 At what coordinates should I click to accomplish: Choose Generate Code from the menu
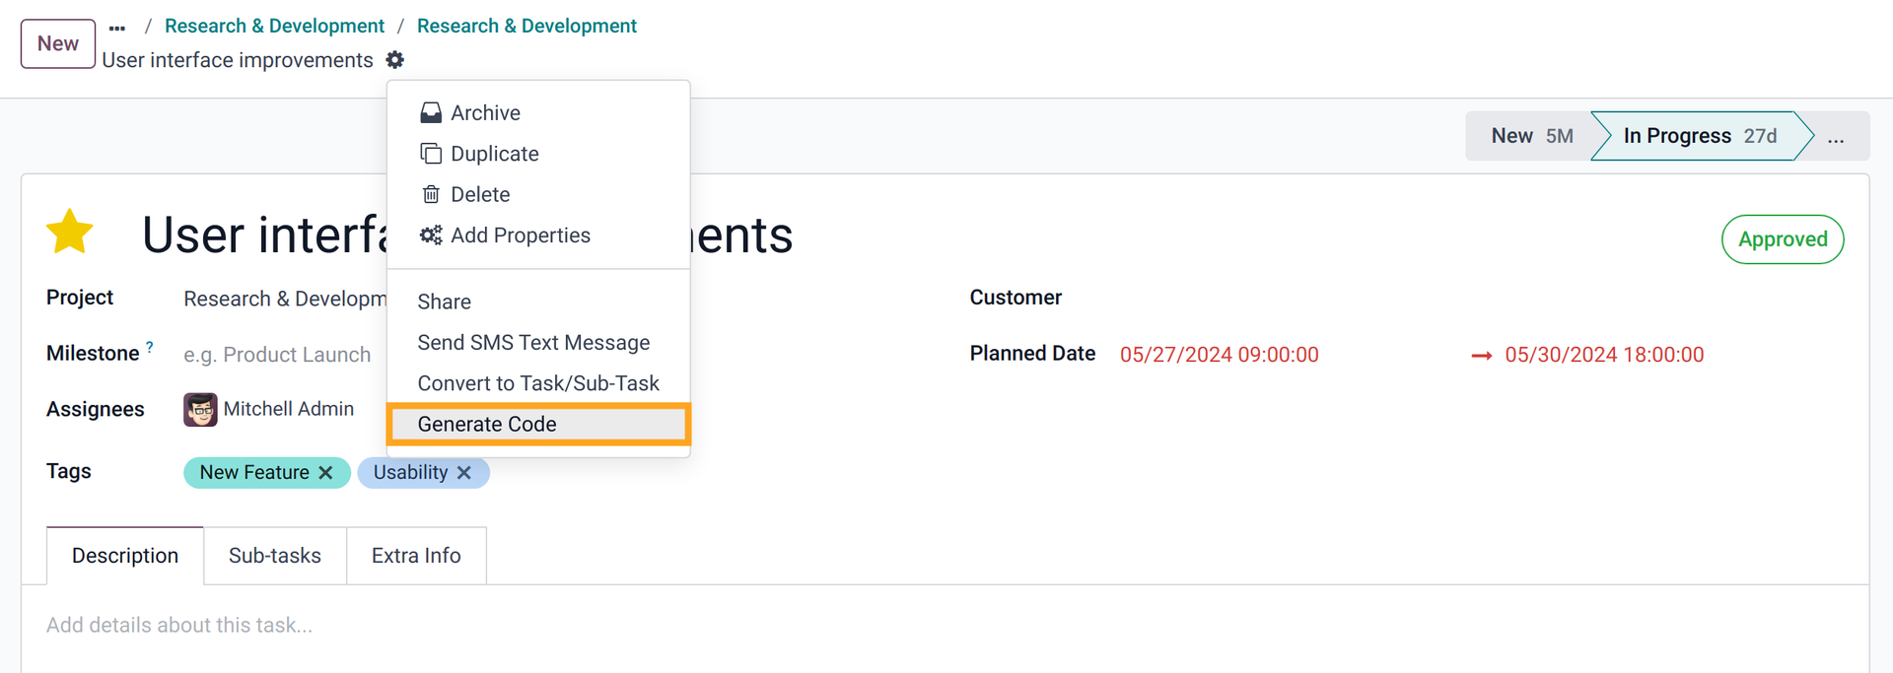tap(538, 424)
